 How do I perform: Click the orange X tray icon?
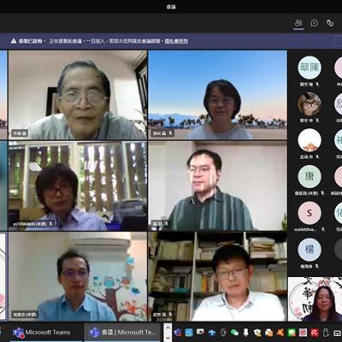[x=280, y=333]
